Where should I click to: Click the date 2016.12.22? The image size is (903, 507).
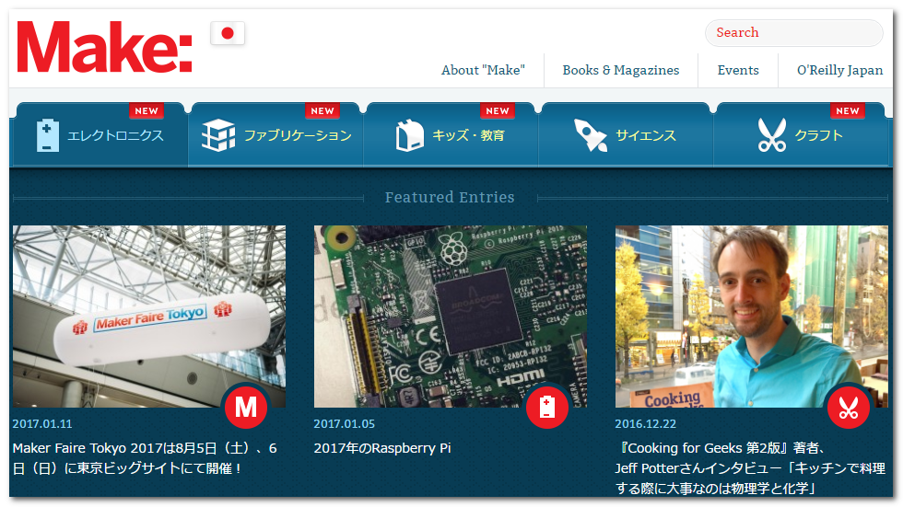point(646,424)
